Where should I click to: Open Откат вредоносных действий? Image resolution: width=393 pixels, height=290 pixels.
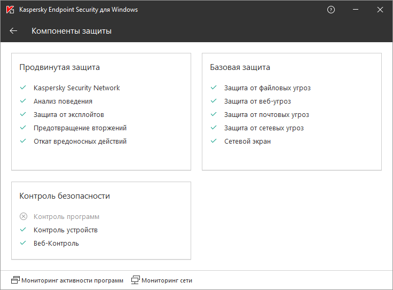(x=80, y=141)
